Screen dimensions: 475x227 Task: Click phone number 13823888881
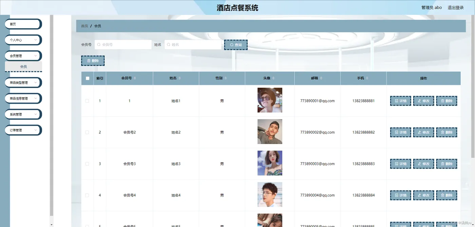[363, 101]
